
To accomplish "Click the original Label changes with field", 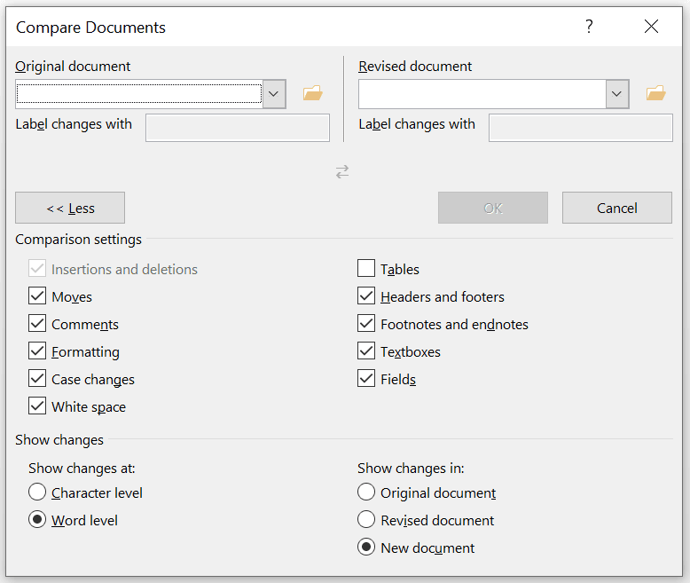I will [x=238, y=128].
